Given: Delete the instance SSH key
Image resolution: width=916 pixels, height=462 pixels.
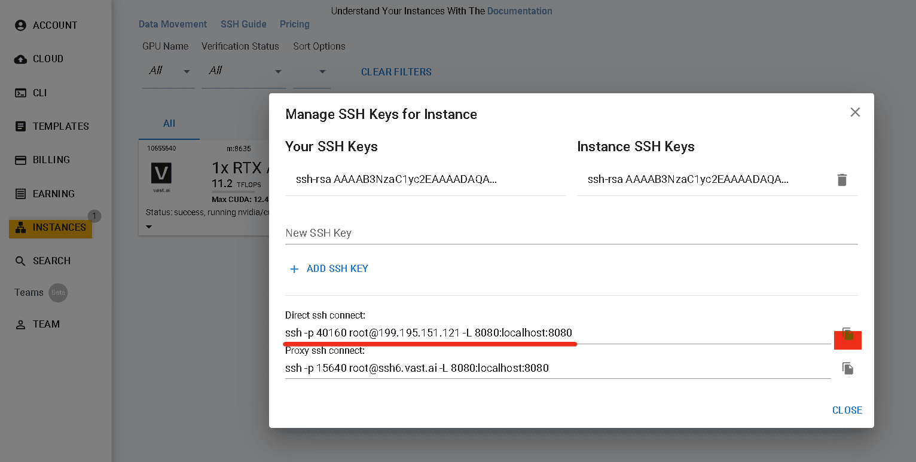Looking at the screenshot, I should point(842,179).
